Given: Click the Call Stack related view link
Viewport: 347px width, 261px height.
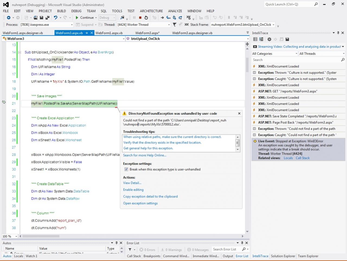Looking at the screenshot, I should [x=303, y=158].
